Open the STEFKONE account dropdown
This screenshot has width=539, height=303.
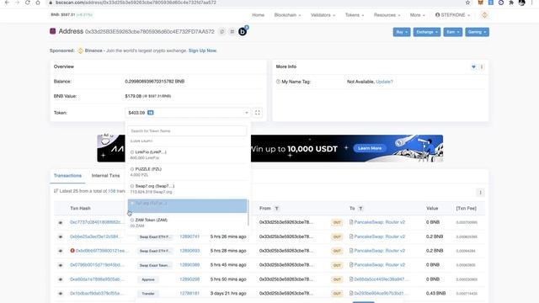(452, 15)
